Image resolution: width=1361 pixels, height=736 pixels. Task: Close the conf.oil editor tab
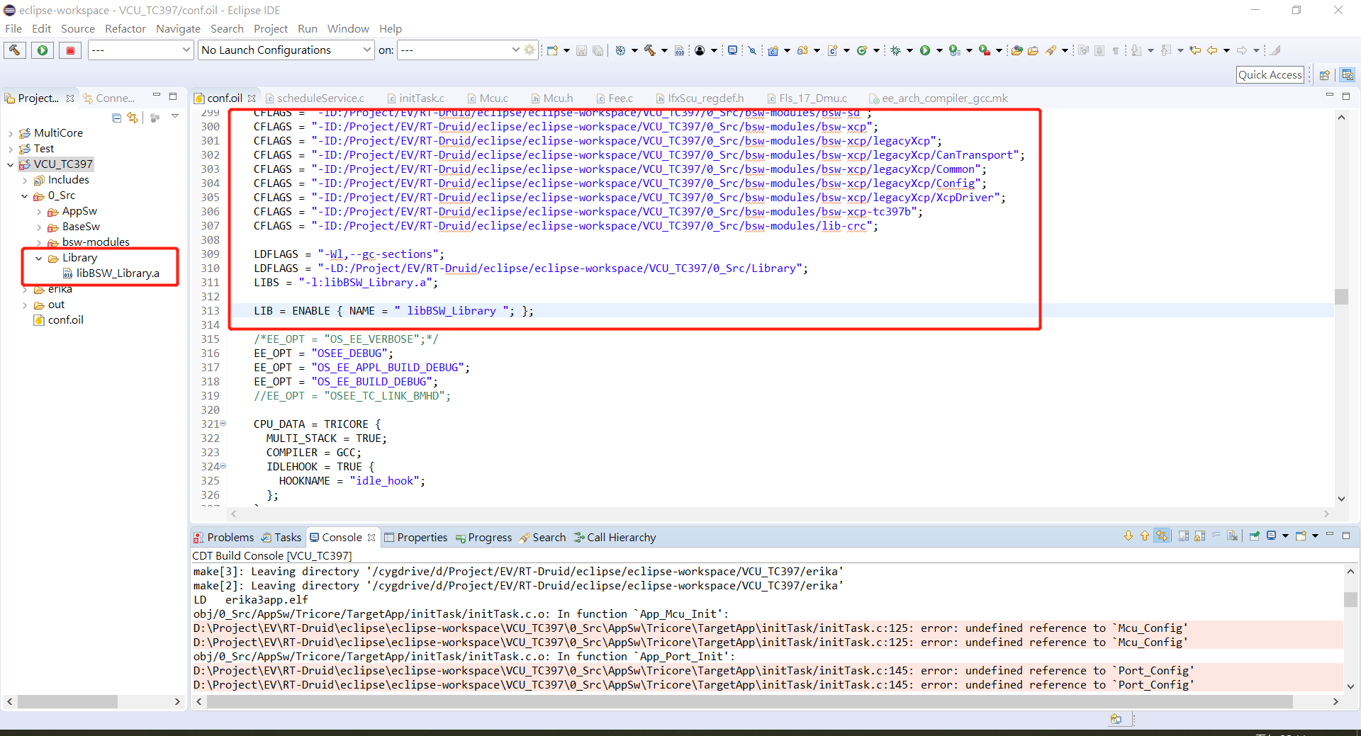click(x=252, y=98)
